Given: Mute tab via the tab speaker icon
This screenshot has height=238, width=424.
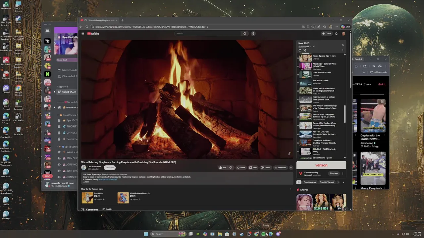Looking at the screenshot, I should [x=86, y=20].
